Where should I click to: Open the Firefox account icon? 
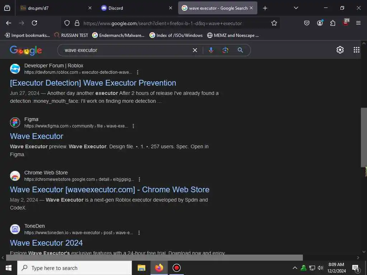(320, 23)
